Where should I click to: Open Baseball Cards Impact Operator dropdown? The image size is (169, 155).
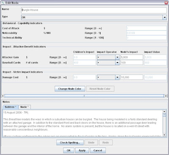[x=108, y=63]
